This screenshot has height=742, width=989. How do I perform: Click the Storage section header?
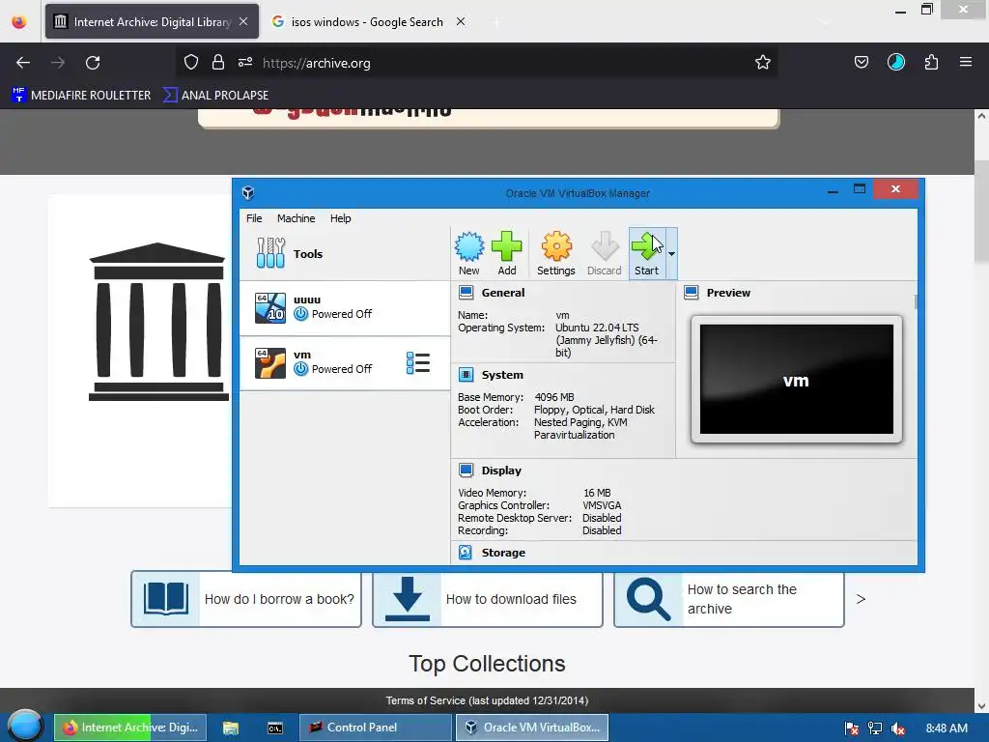point(502,553)
